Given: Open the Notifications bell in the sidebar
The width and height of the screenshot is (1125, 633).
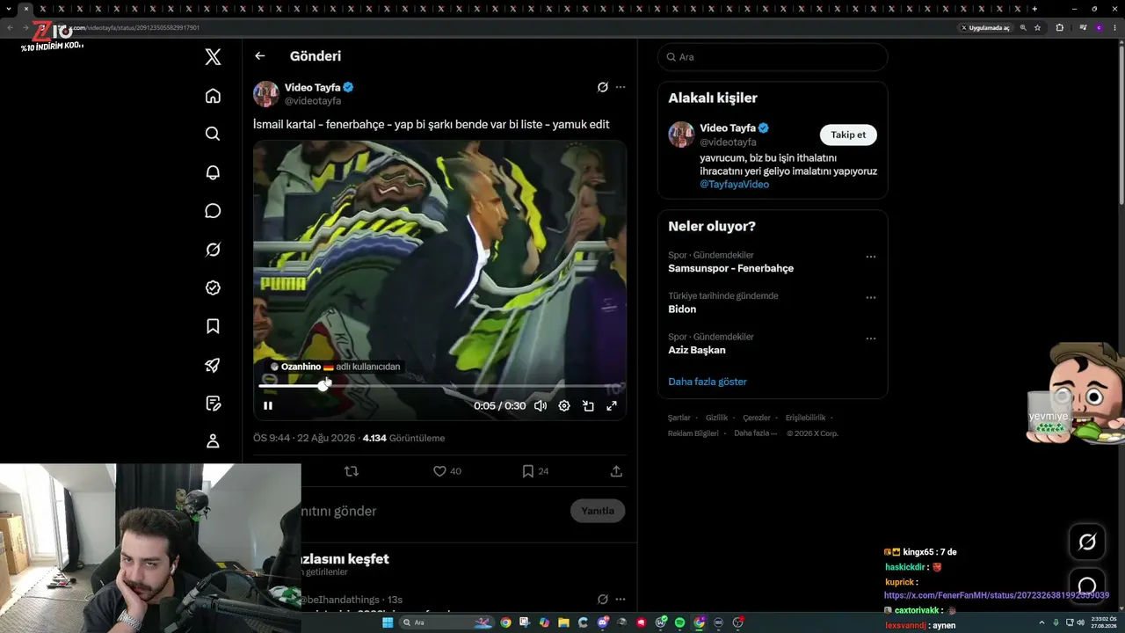Looking at the screenshot, I should [x=213, y=172].
